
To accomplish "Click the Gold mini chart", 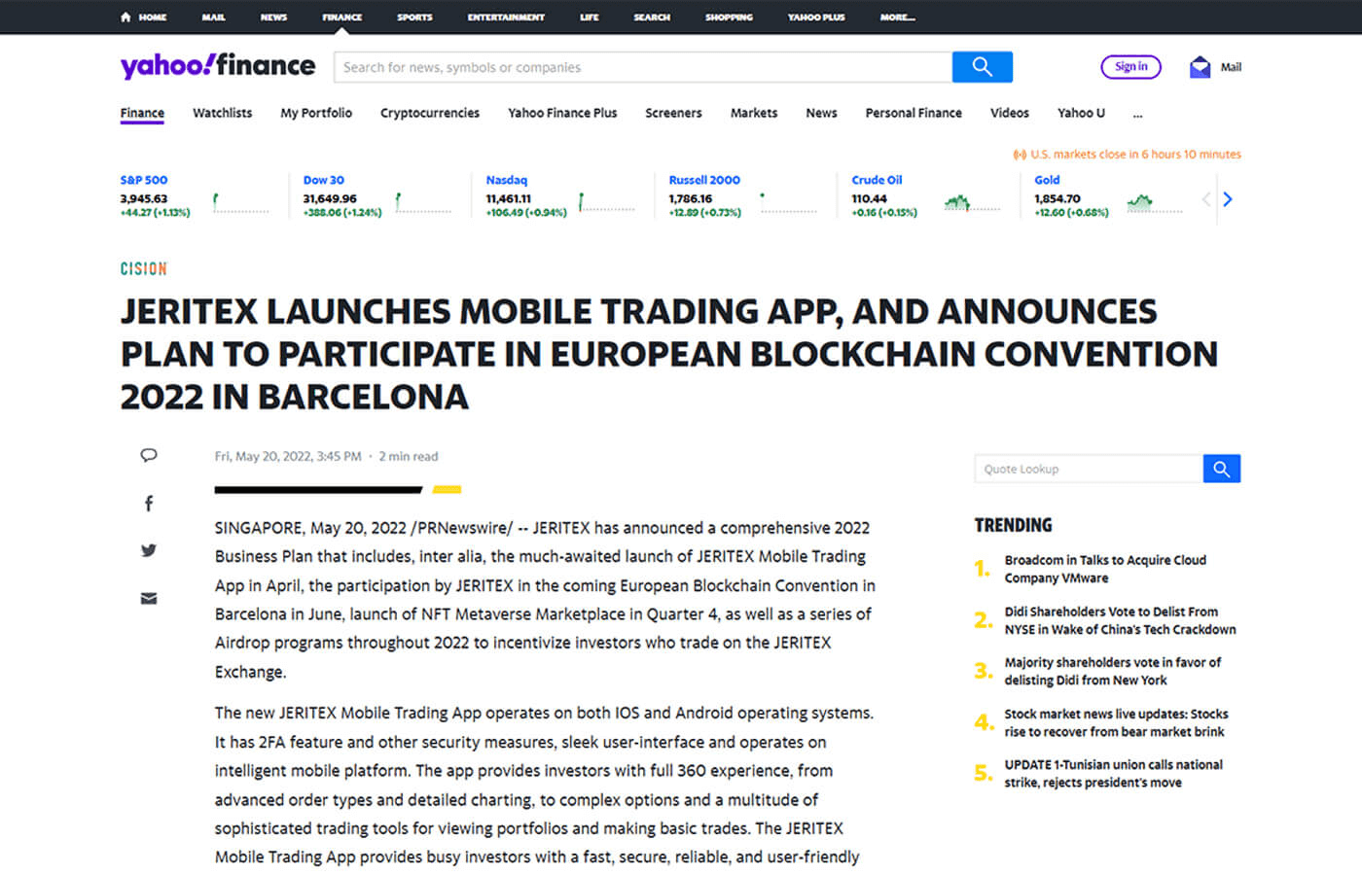I will 1155,202.
